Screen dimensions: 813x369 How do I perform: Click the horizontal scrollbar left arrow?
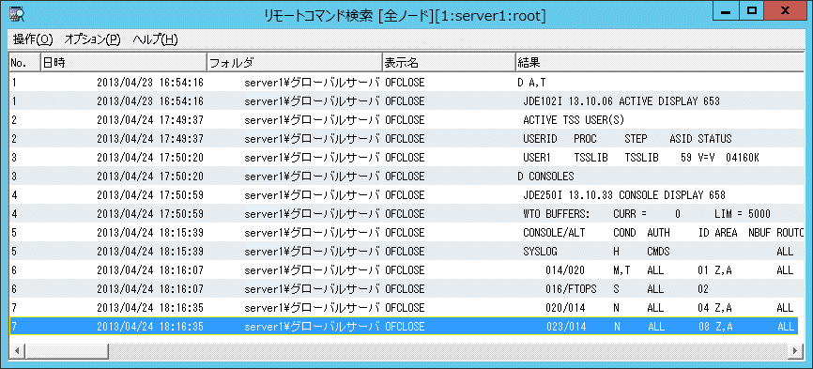pos(17,351)
